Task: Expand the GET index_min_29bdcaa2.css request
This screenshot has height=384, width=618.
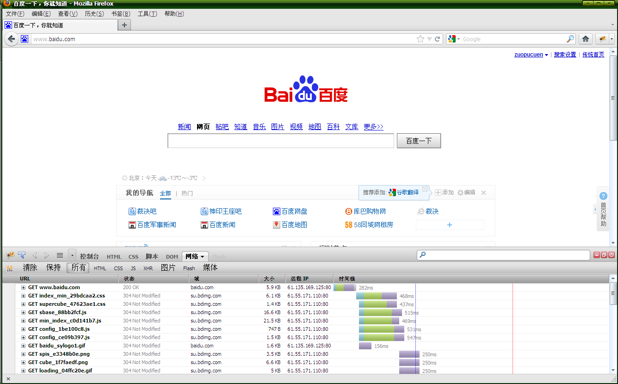Action: point(23,296)
